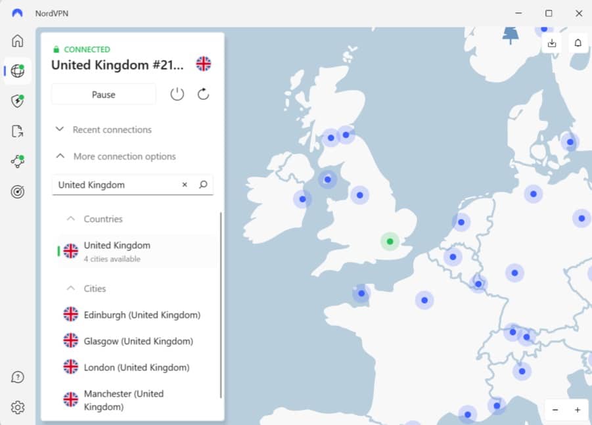Zoom out the map with the minus button
The width and height of the screenshot is (592, 425).
pos(555,410)
